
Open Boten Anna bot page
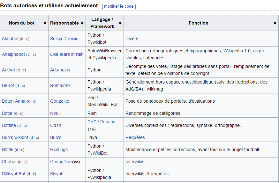tap(14, 101)
